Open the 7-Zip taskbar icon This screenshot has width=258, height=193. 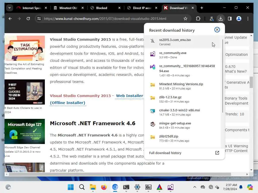point(148,187)
